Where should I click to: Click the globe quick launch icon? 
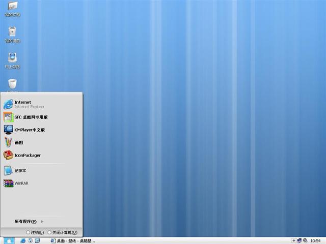click(31, 240)
